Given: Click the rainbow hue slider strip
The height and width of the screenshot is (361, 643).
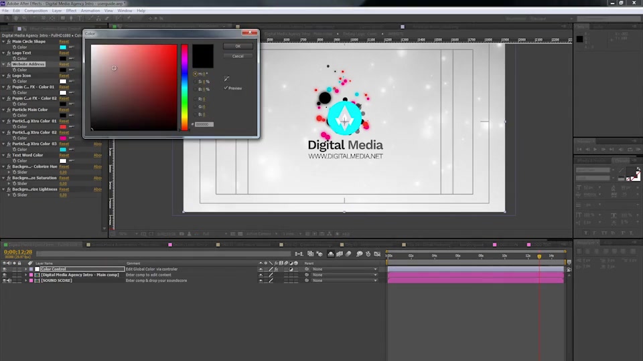Looking at the screenshot, I should 185,88.
